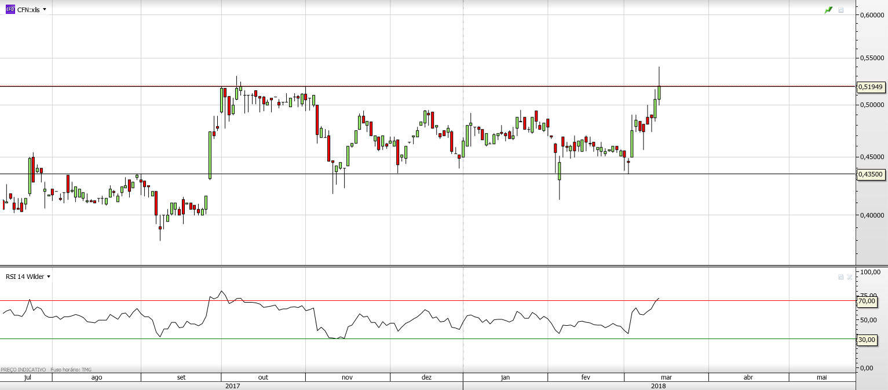Click the 'mai' month on time axis
Screen dimensions: 888x390
821,377
